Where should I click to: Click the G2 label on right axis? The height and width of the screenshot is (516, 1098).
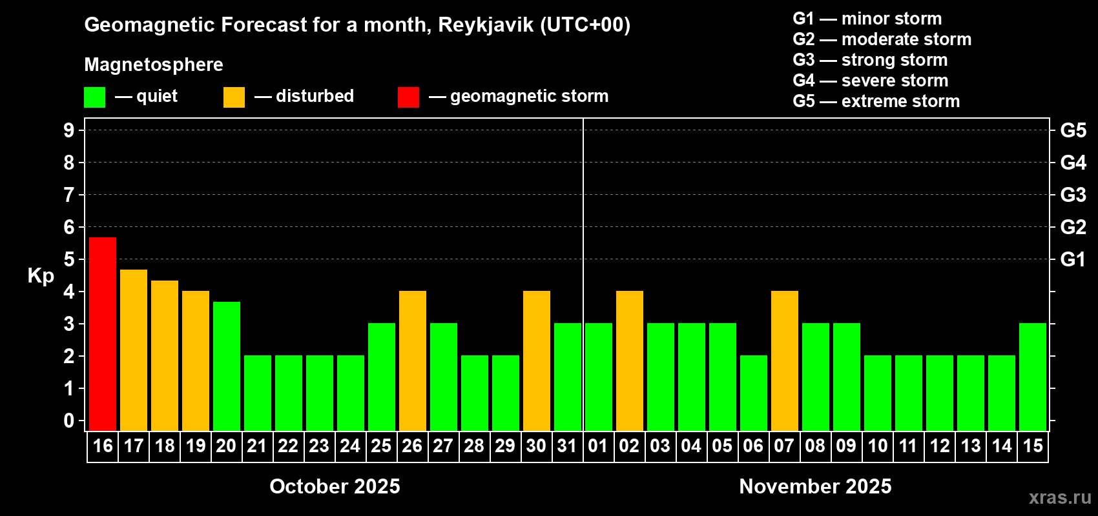[1073, 227]
